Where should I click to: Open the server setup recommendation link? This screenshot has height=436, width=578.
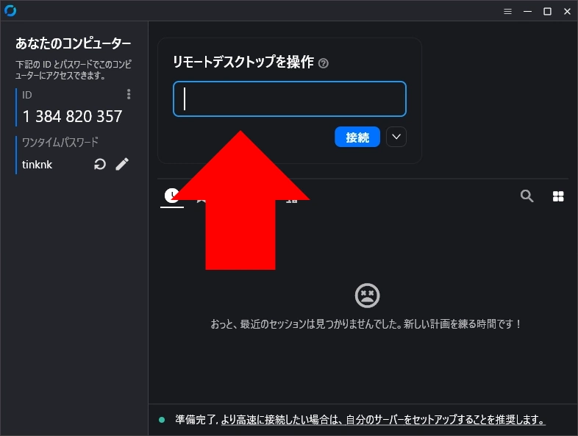point(383,419)
